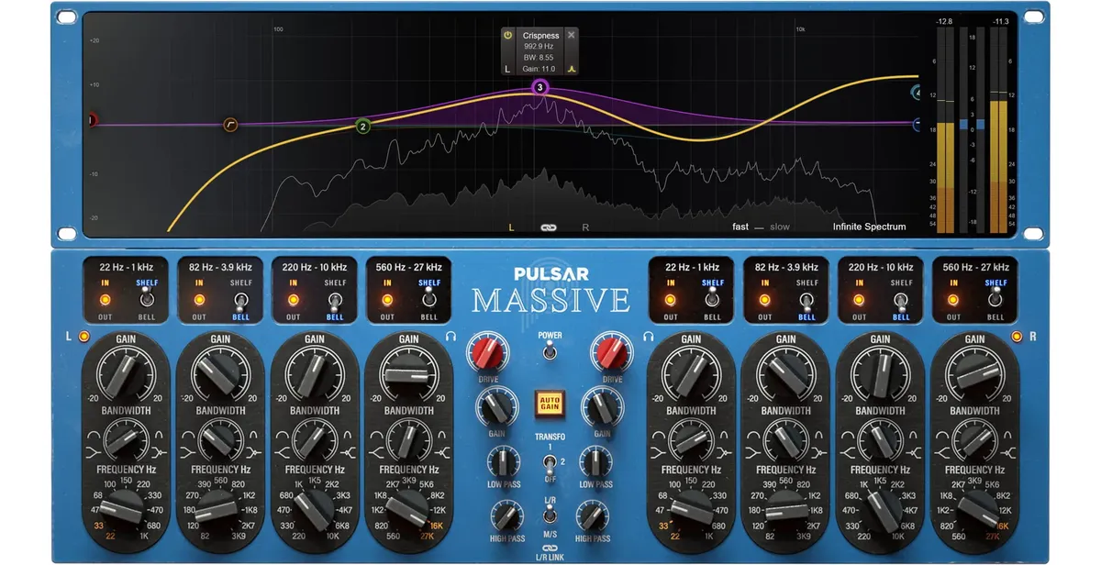Toggle IN/OUT LED on L channel 82 Hz - 3.9 kHz band
This screenshot has width=1101, height=565.
click(x=198, y=300)
